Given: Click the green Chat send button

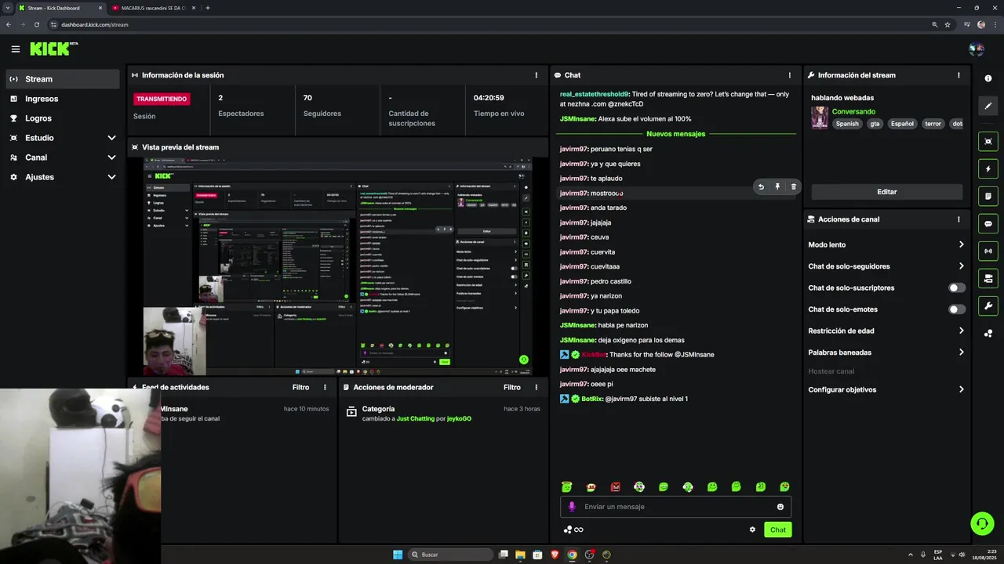Looking at the screenshot, I should [x=777, y=530].
